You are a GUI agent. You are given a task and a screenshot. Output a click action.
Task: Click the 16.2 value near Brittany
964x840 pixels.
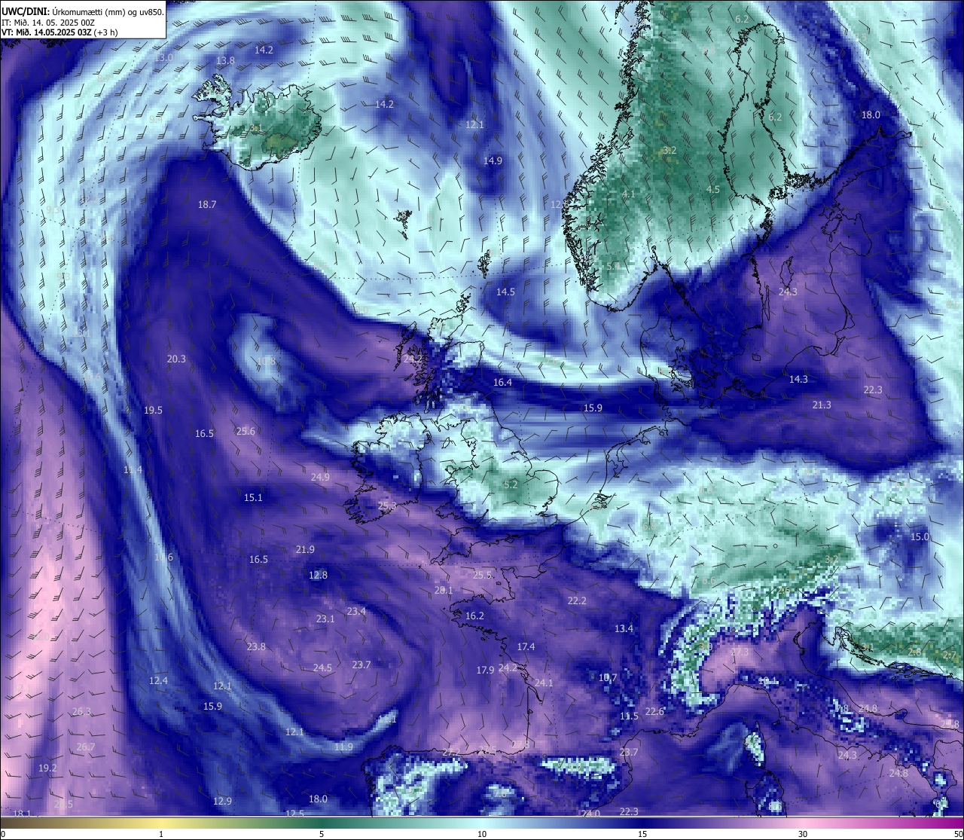pos(474,615)
